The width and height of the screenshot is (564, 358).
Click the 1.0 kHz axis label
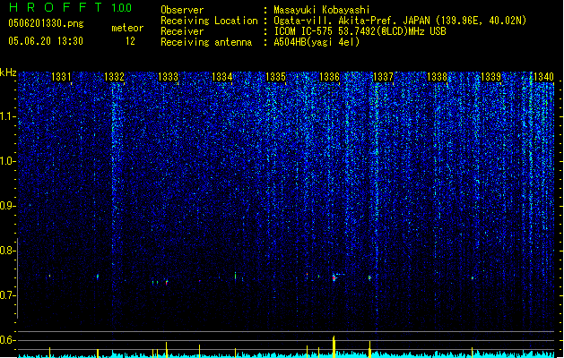pos(7,161)
